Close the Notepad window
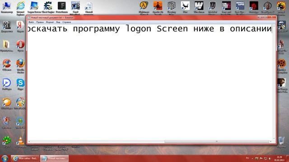Image resolution: width=289 pixels, height=162 pixels. pyautogui.click(x=272, y=17)
